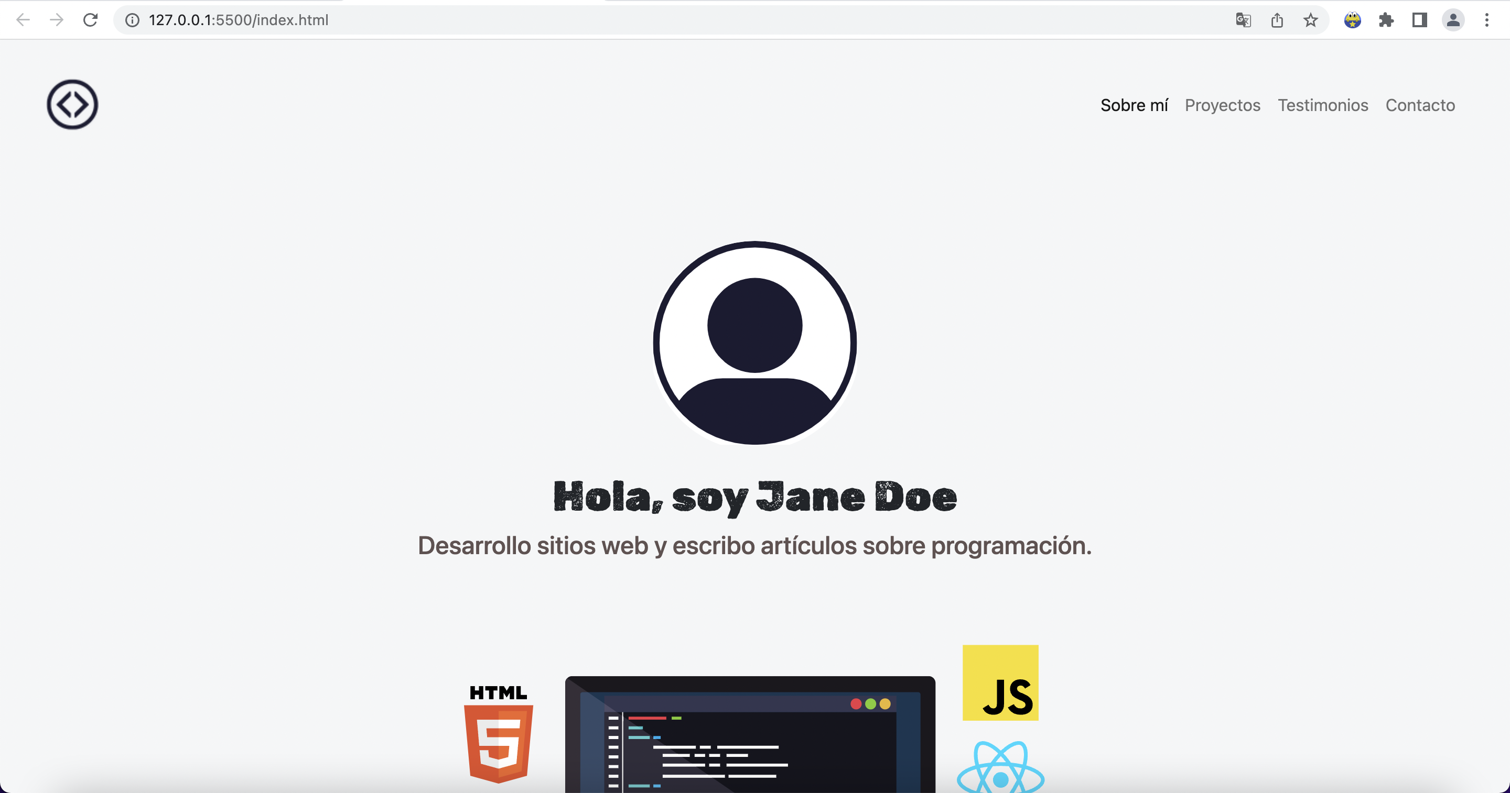Toggle the bookmark star for this page
Screen dimensions: 1510x793
pyautogui.click(x=1310, y=19)
